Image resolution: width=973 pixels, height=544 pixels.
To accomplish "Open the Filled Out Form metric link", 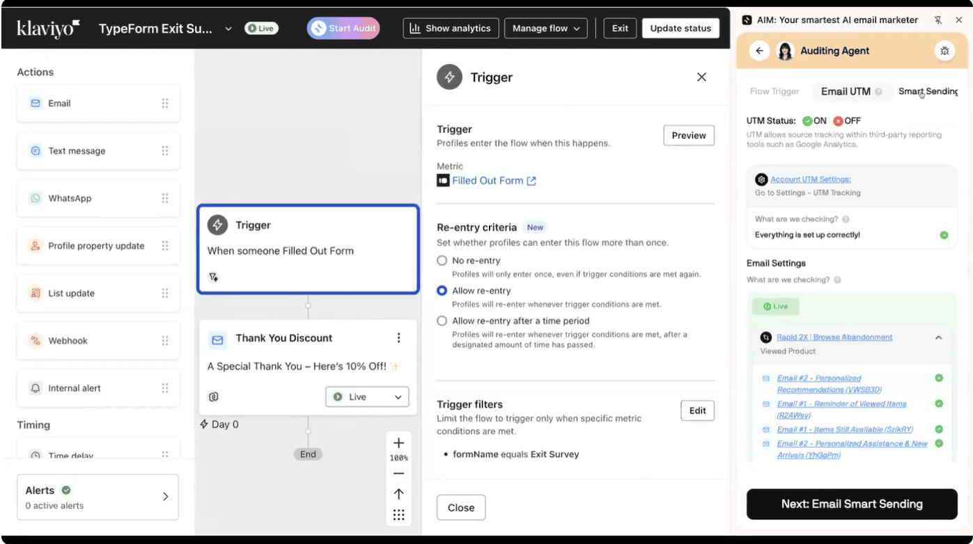I will 488,181.
